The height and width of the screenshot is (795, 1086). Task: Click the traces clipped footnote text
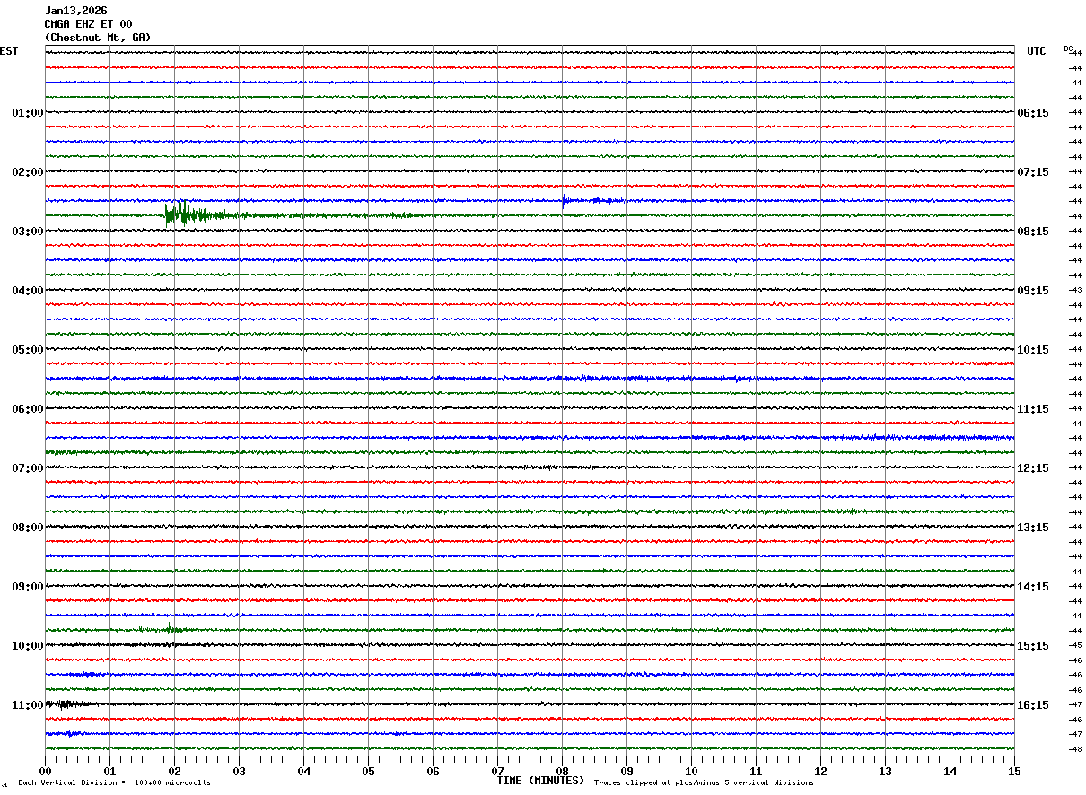tap(704, 783)
